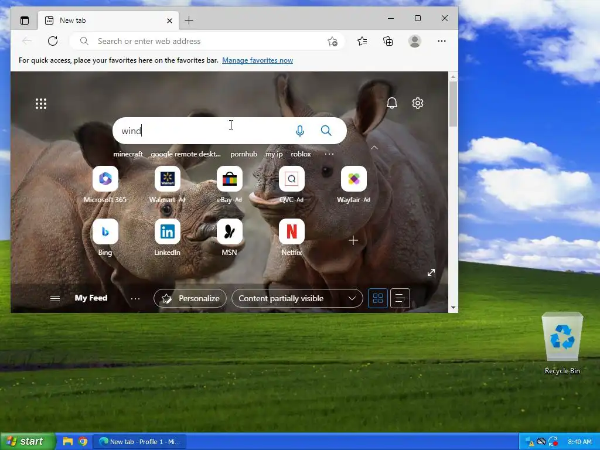The height and width of the screenshot is (450, 600).
Task: Open the Favorites list icon
Action: 362,41
